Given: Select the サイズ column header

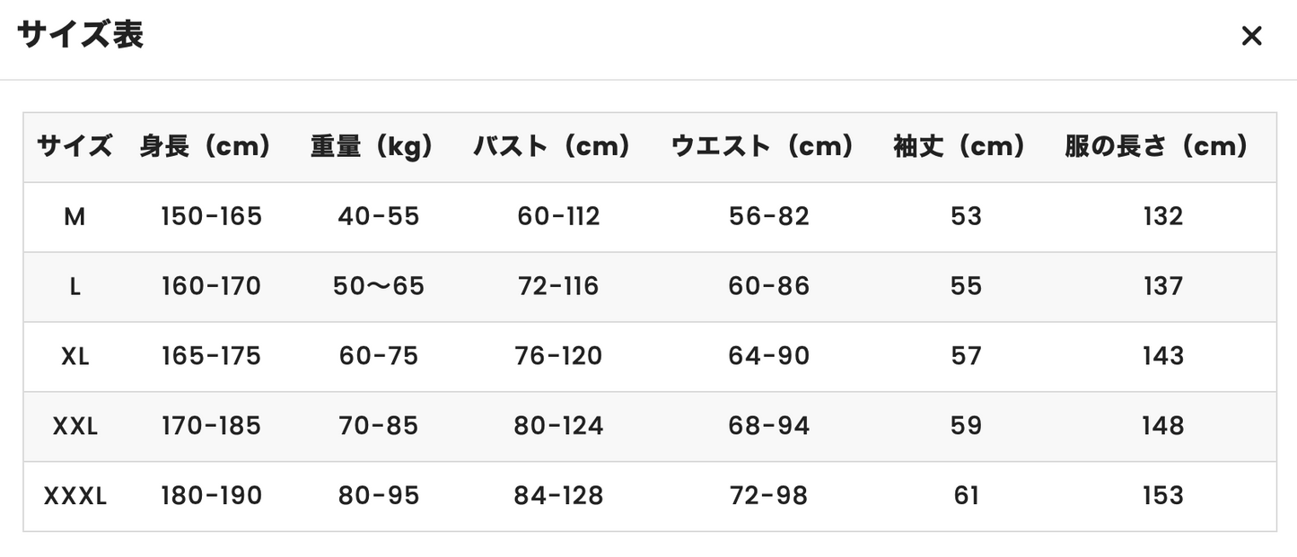Looking at the screenshot, I should 74,146.
